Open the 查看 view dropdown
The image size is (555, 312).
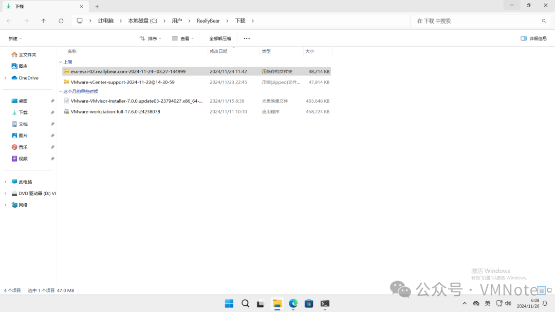pos(182,38)
